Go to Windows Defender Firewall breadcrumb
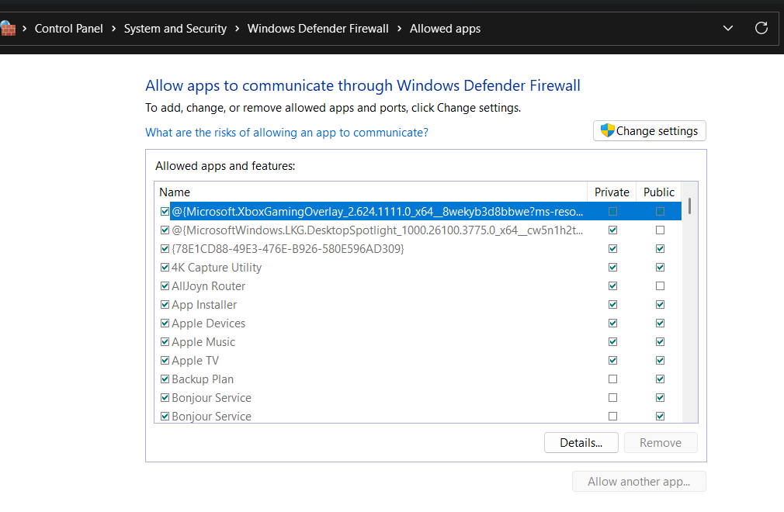 318,29
